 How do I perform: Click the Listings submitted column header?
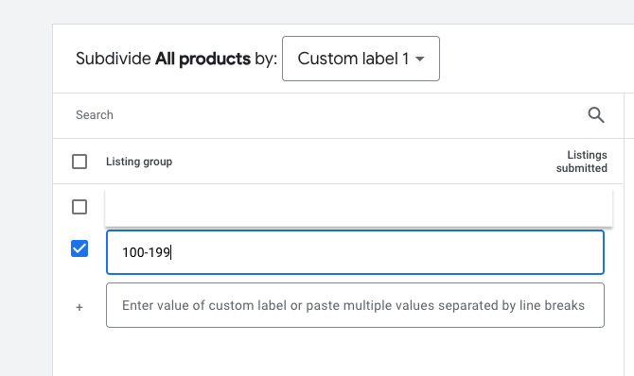tap(581, 162)
